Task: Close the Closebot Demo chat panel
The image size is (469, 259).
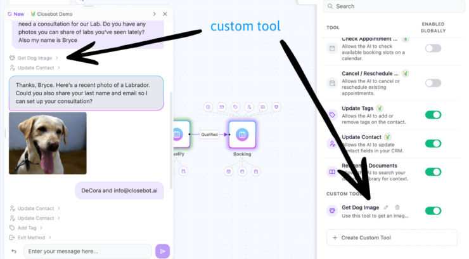Action: coord(165,14)
